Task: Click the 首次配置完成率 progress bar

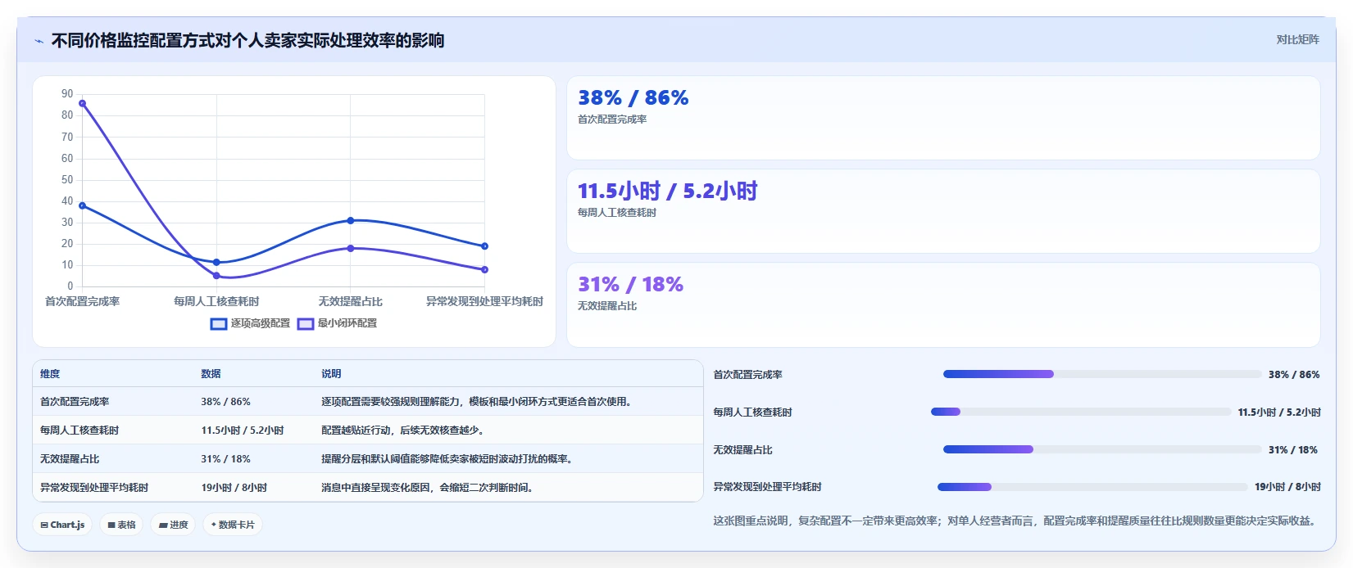Action: [x=1102, y=374]
